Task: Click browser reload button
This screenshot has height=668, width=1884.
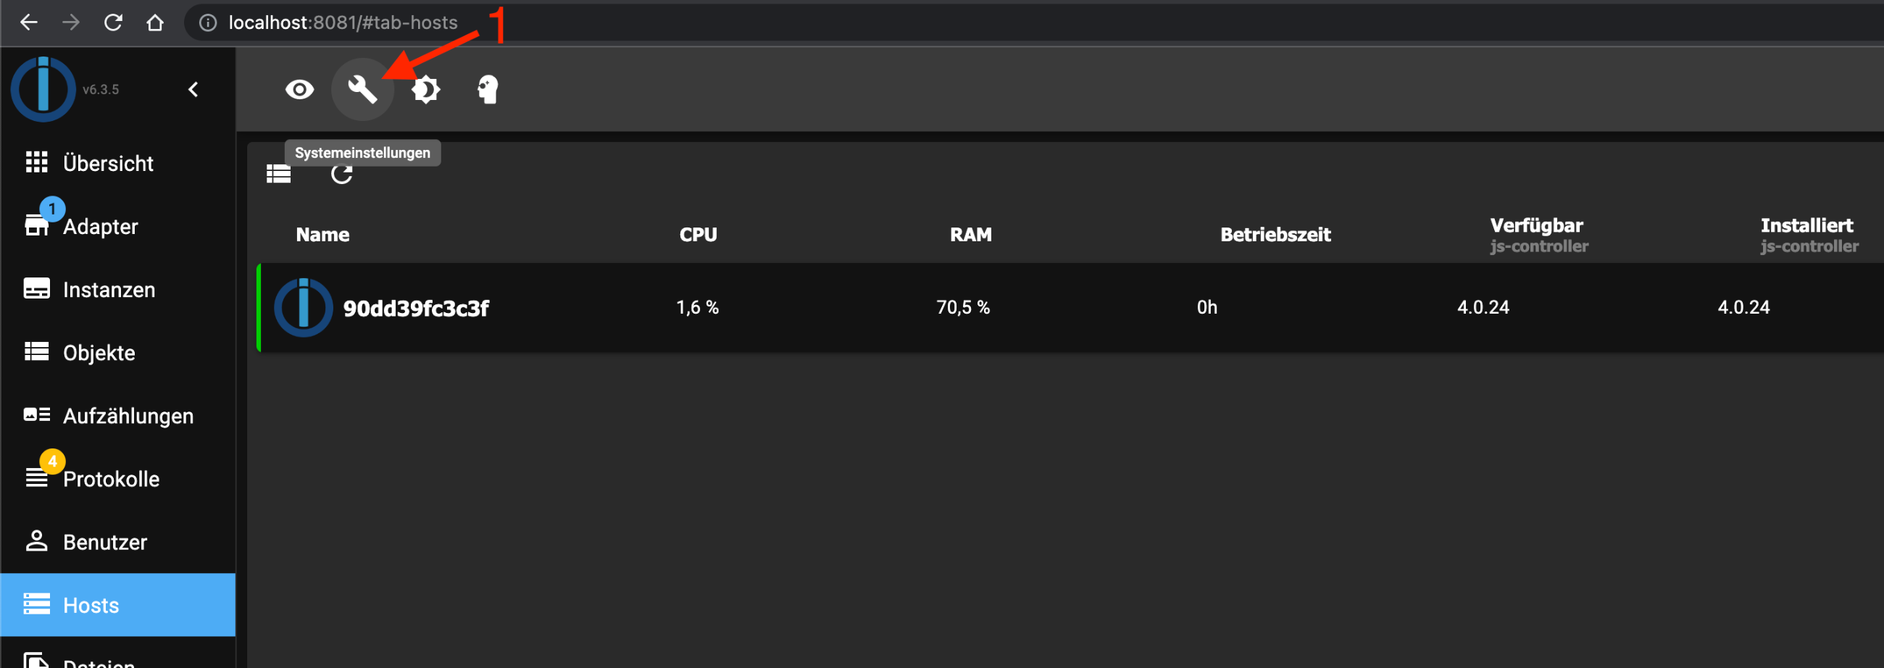Action: tap(112, 22)
